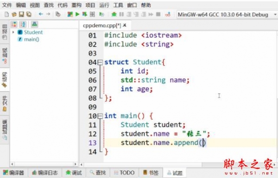The width and height of the screenshot is (278, 178).
Task: Open the 文件 menu
Action: pos(7,5)
